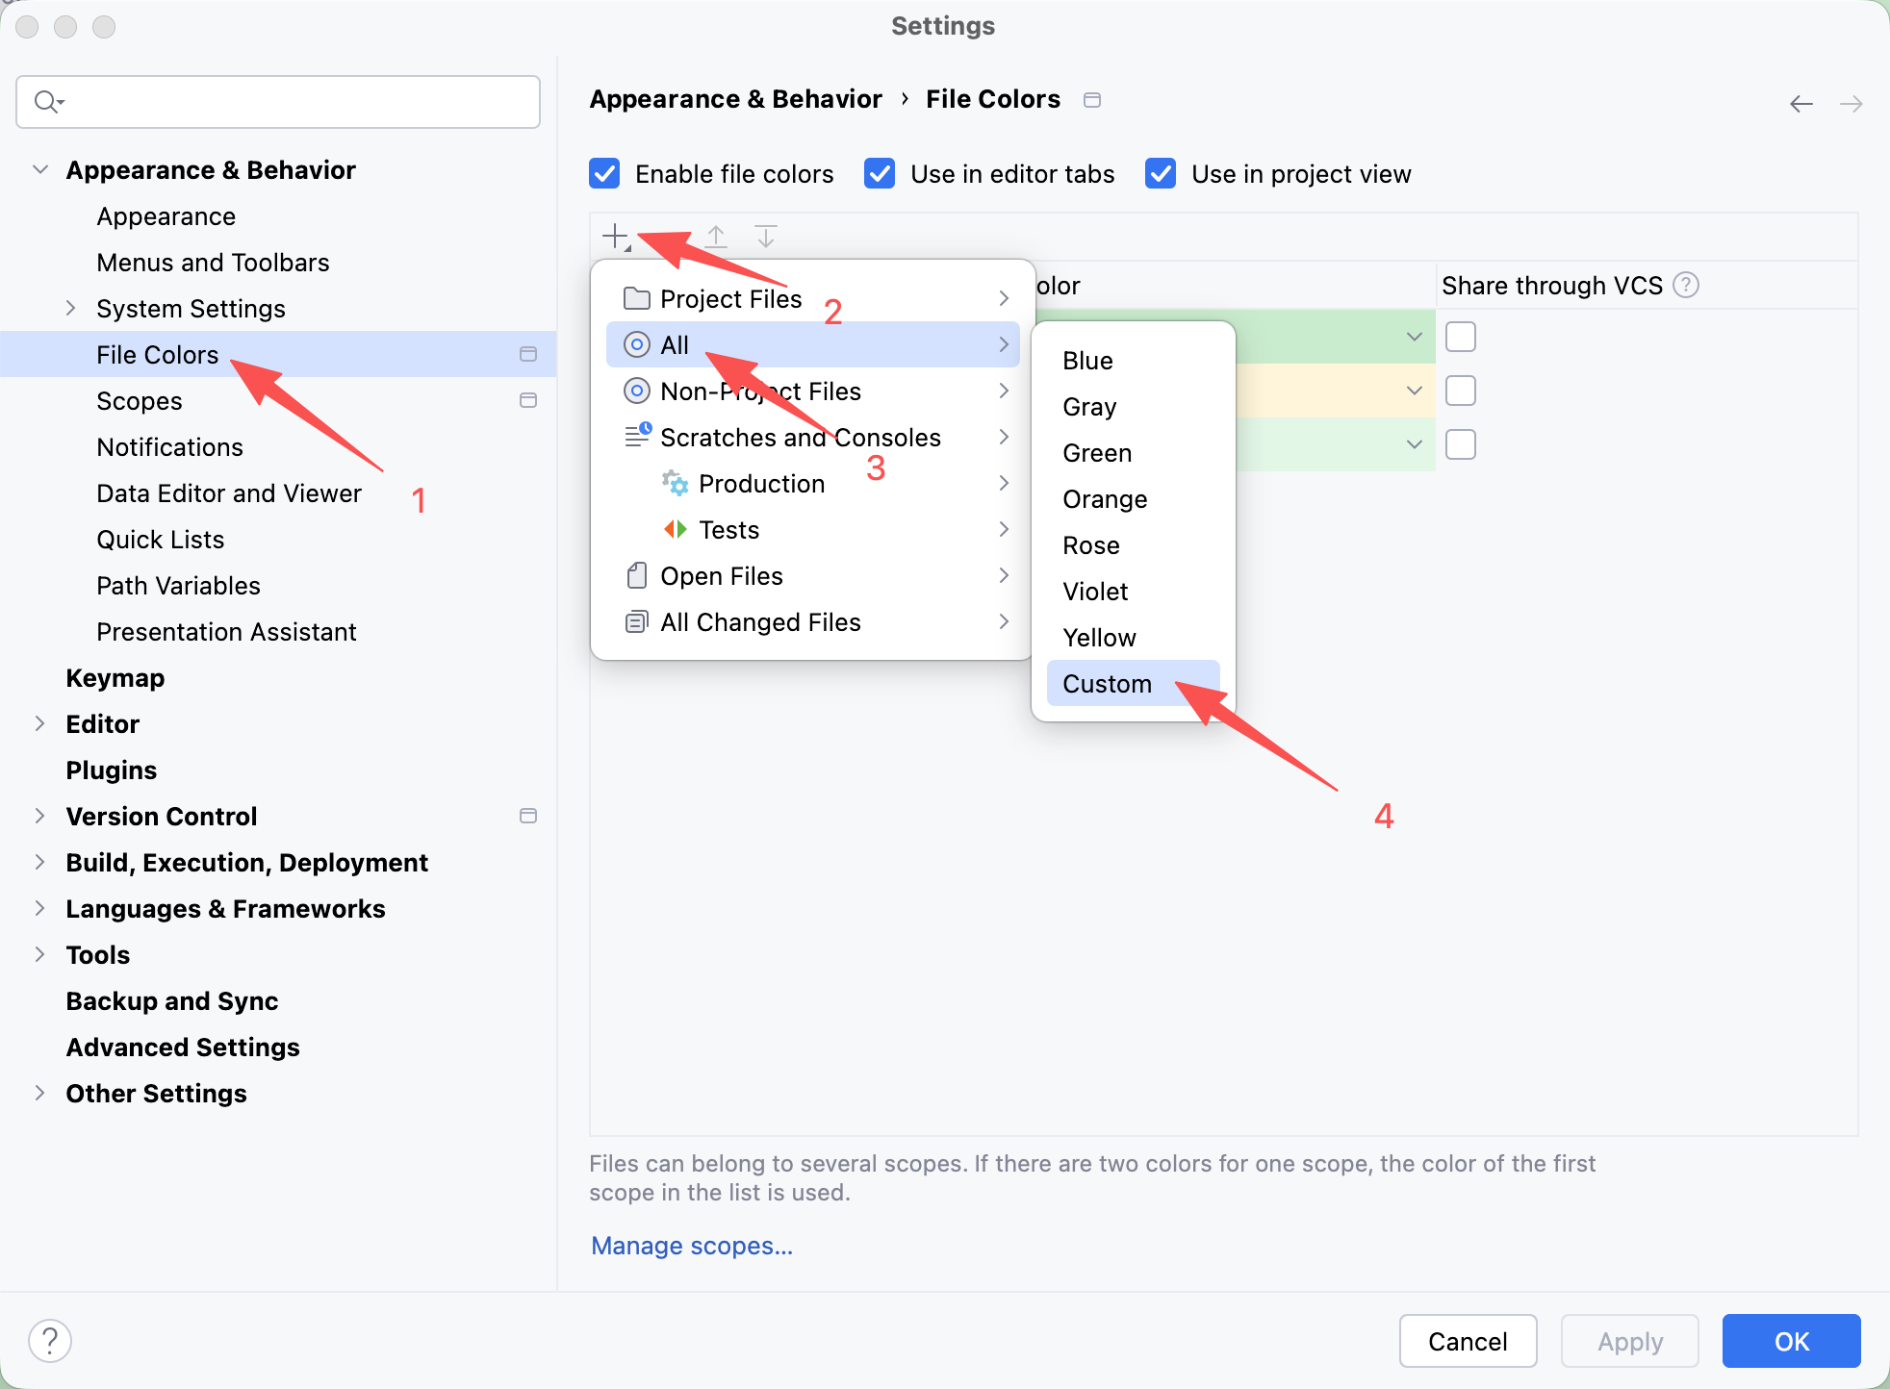
Task: Expand the System Settings tree node
Action: pos(70,309)
